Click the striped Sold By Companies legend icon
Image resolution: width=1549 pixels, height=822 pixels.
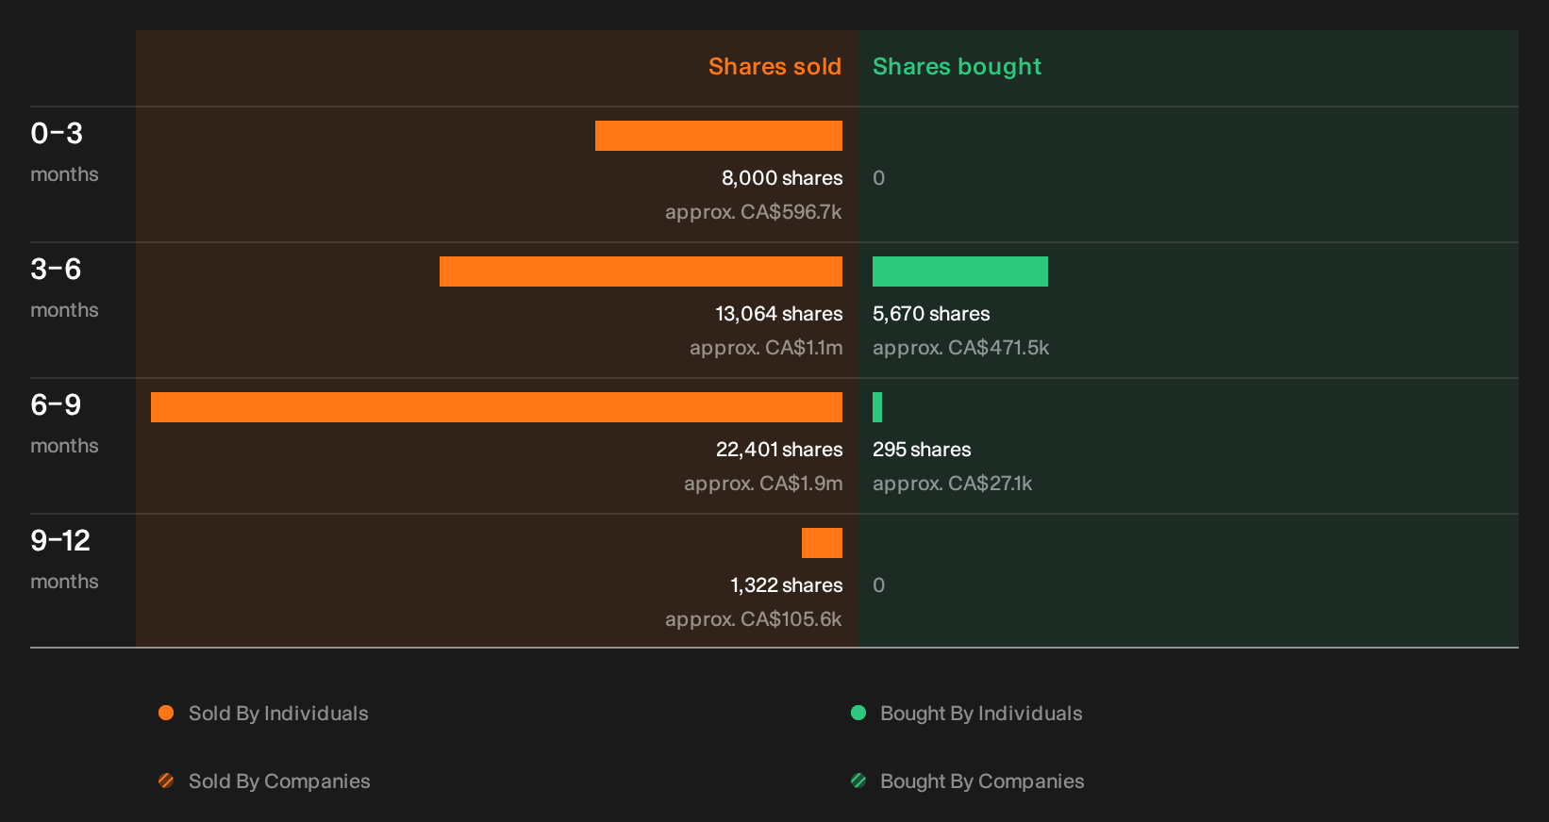166,781
